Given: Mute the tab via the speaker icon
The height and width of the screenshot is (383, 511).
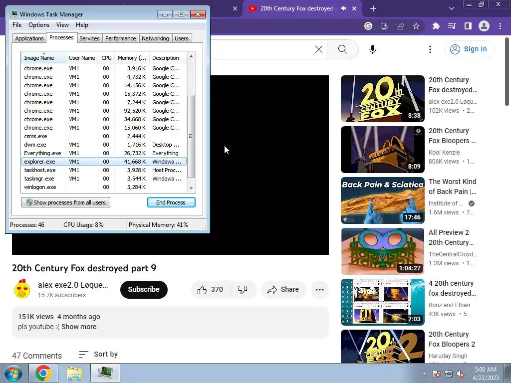Looking at the screenshot, I should coord(343,8).
